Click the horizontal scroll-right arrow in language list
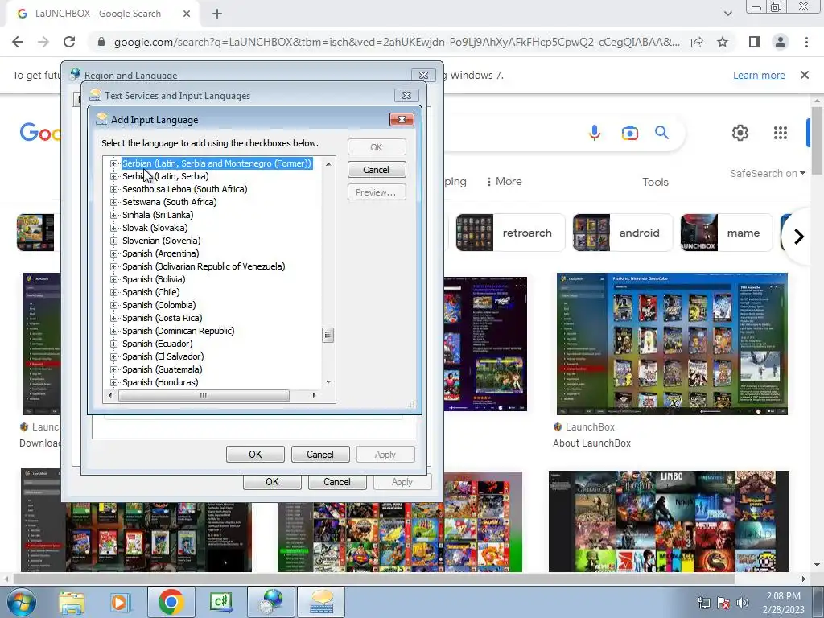Viewport: 824px width, 618px height. [x=315, y=395]
